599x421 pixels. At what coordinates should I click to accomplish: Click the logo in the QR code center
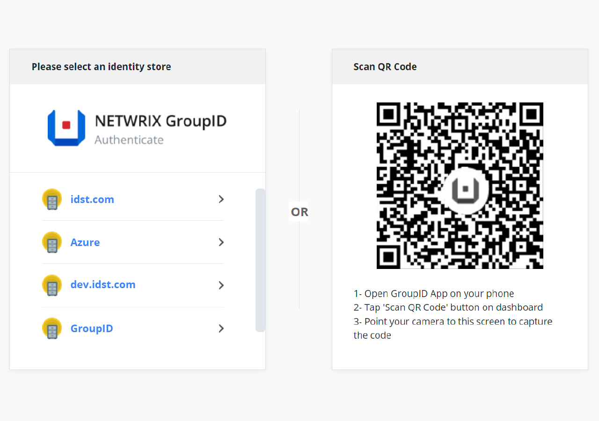(465, 189)
